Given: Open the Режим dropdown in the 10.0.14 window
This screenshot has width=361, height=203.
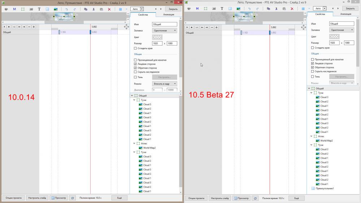Looking at the screenshot, I should 164,83.
